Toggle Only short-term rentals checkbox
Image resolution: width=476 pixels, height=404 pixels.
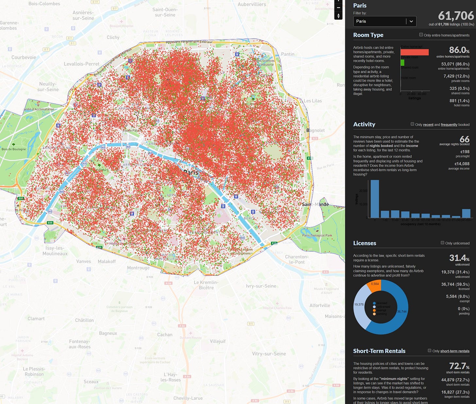pos(430,351)
